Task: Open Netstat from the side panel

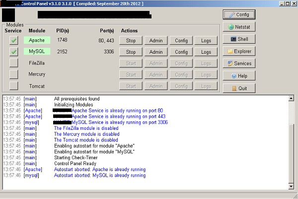Action: [239, 27]
